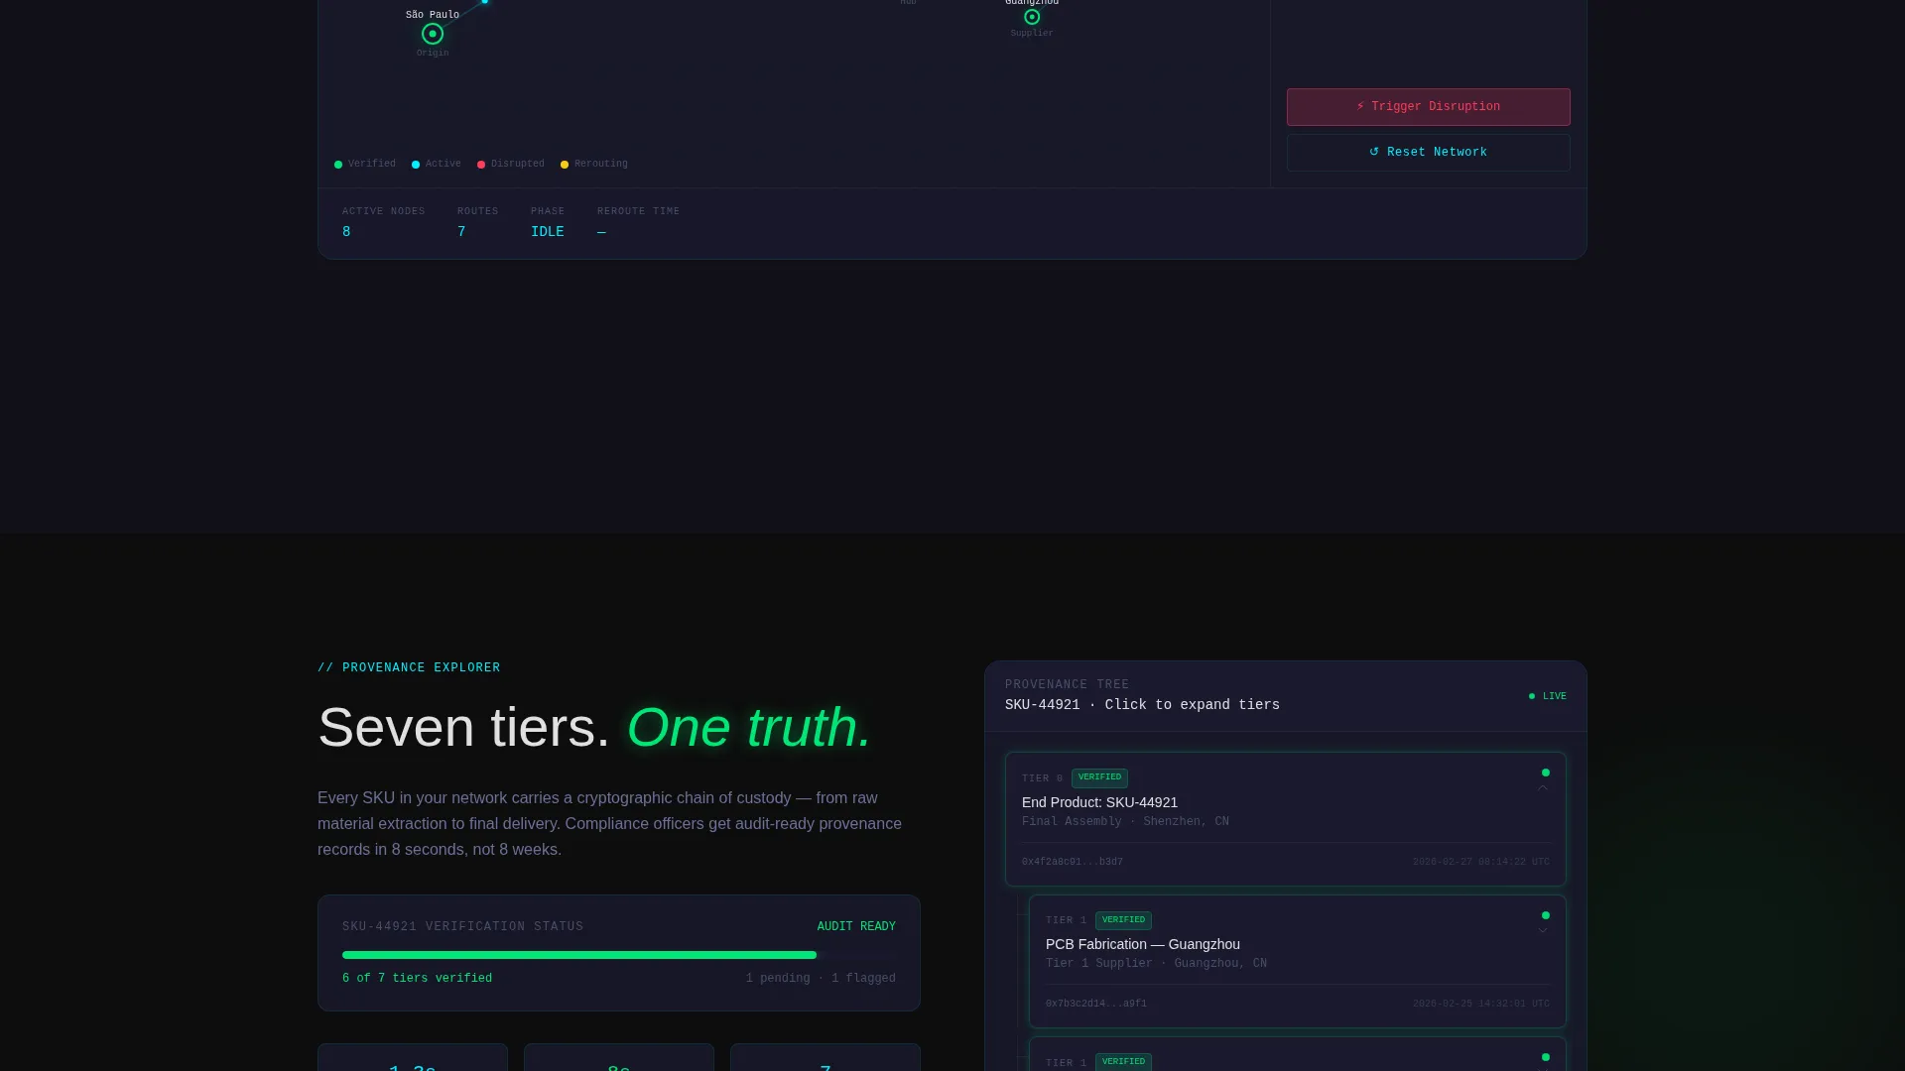
Task: Click the cyan Active legend dot
Action: pos(416,165)
